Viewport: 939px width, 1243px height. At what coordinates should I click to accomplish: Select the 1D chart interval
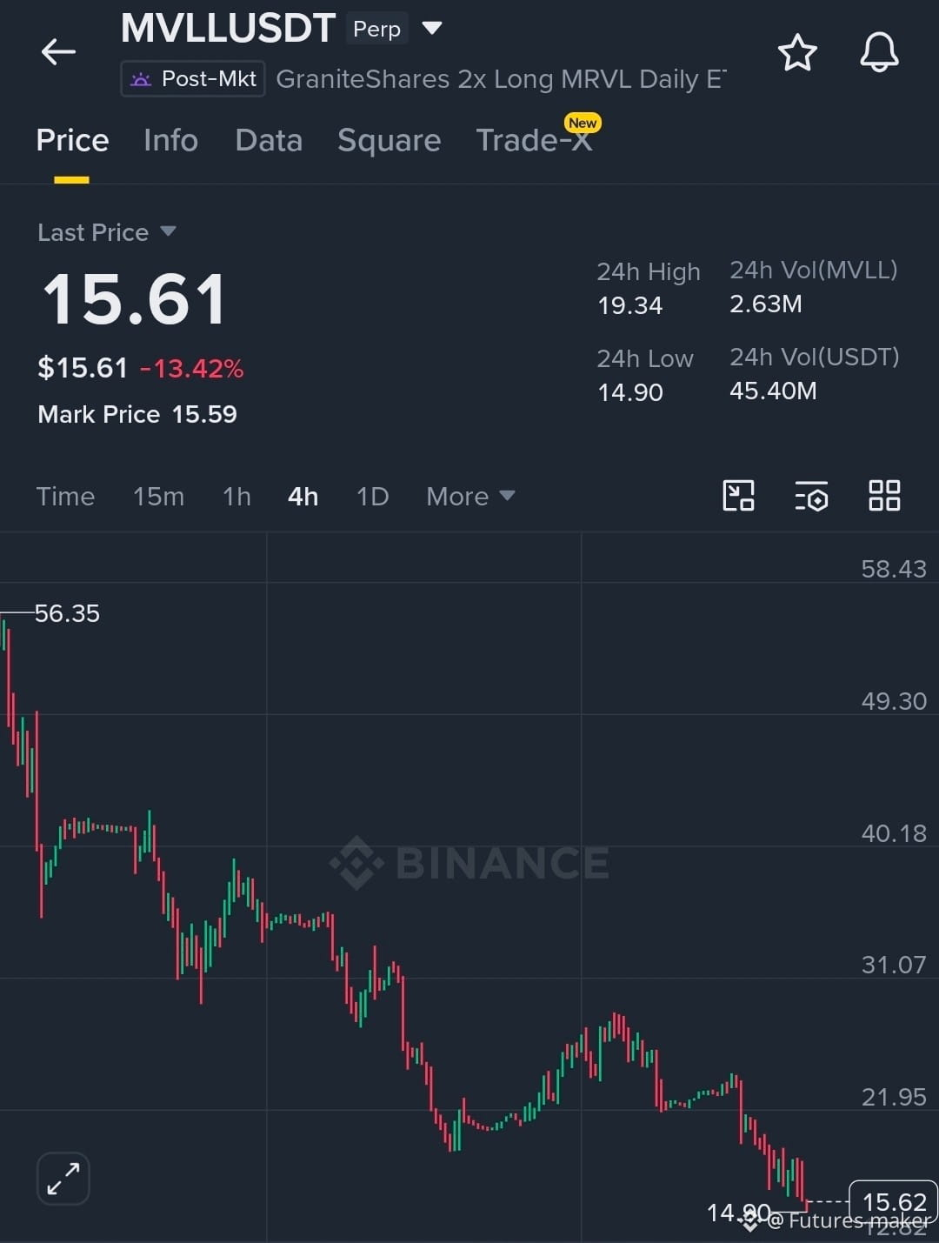pyautogui.click(x=372, y=497)
